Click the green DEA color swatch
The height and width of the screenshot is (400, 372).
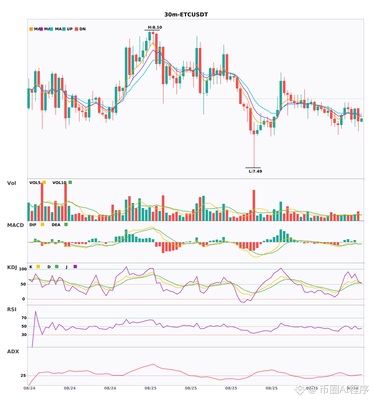point(66,224)
